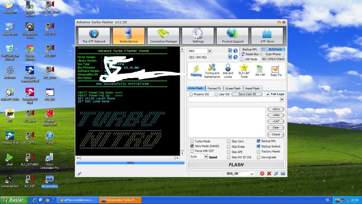Open the ATF Store
Viewport: 362px width, 204px height.
pyautogui.click(x=267, y=36)
